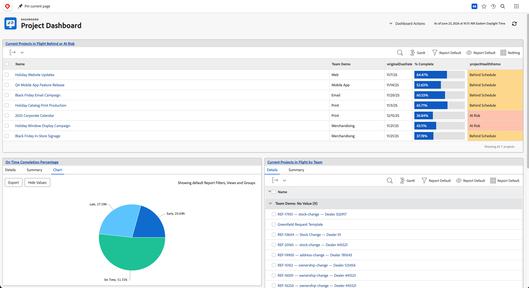Click export arrow icon in Projects by Team report
This screenshot has width=529, height=288.
coord(275,180)
